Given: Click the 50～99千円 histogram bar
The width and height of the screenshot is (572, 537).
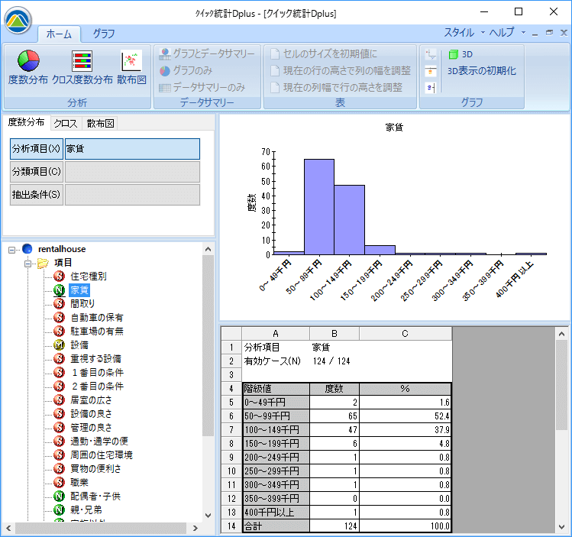Looking at the screenshot, I should pos(318,206).
